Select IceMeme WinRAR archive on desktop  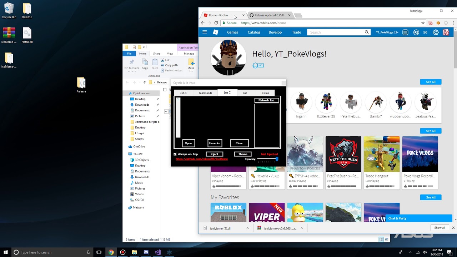pos(9,36)
